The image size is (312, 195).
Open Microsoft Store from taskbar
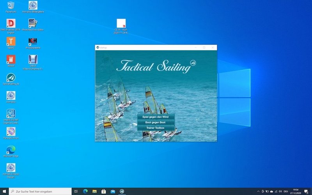pyautogui.click(x=104, y=191)
